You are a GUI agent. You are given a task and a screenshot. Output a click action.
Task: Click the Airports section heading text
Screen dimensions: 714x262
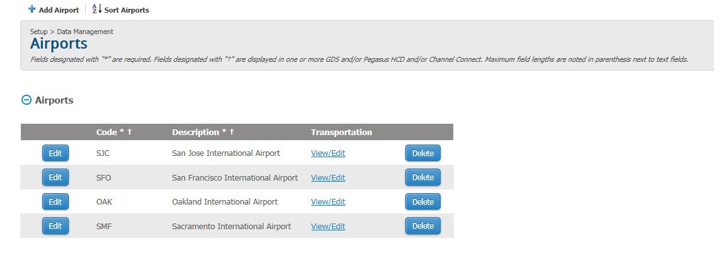pos(54,100)
